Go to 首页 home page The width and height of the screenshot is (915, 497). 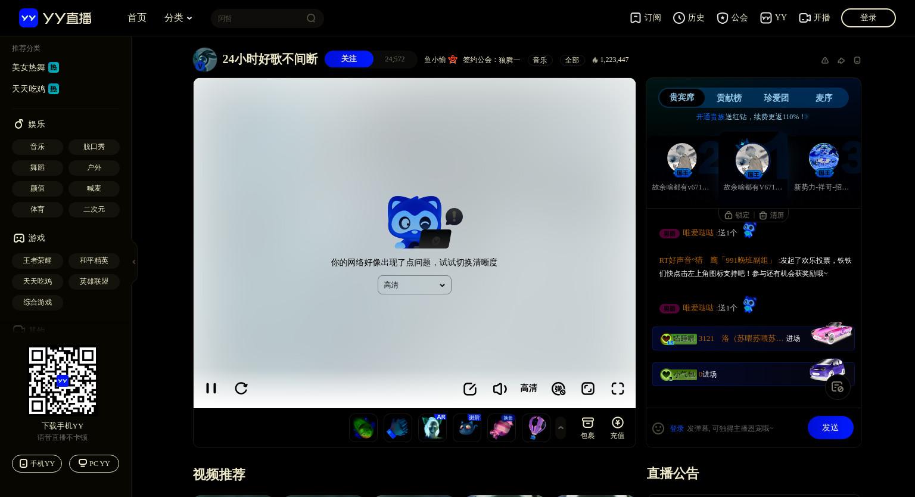137,18
